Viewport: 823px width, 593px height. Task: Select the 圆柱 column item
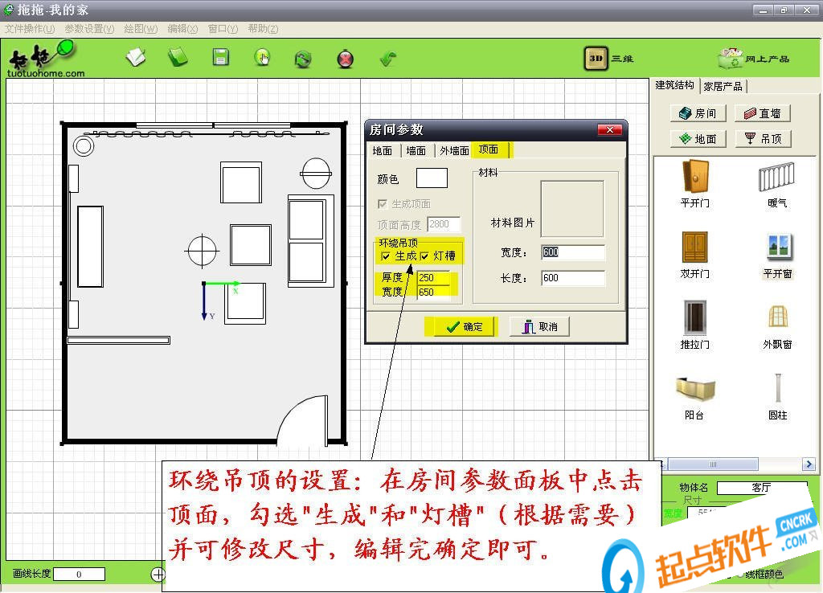[778, 397]
